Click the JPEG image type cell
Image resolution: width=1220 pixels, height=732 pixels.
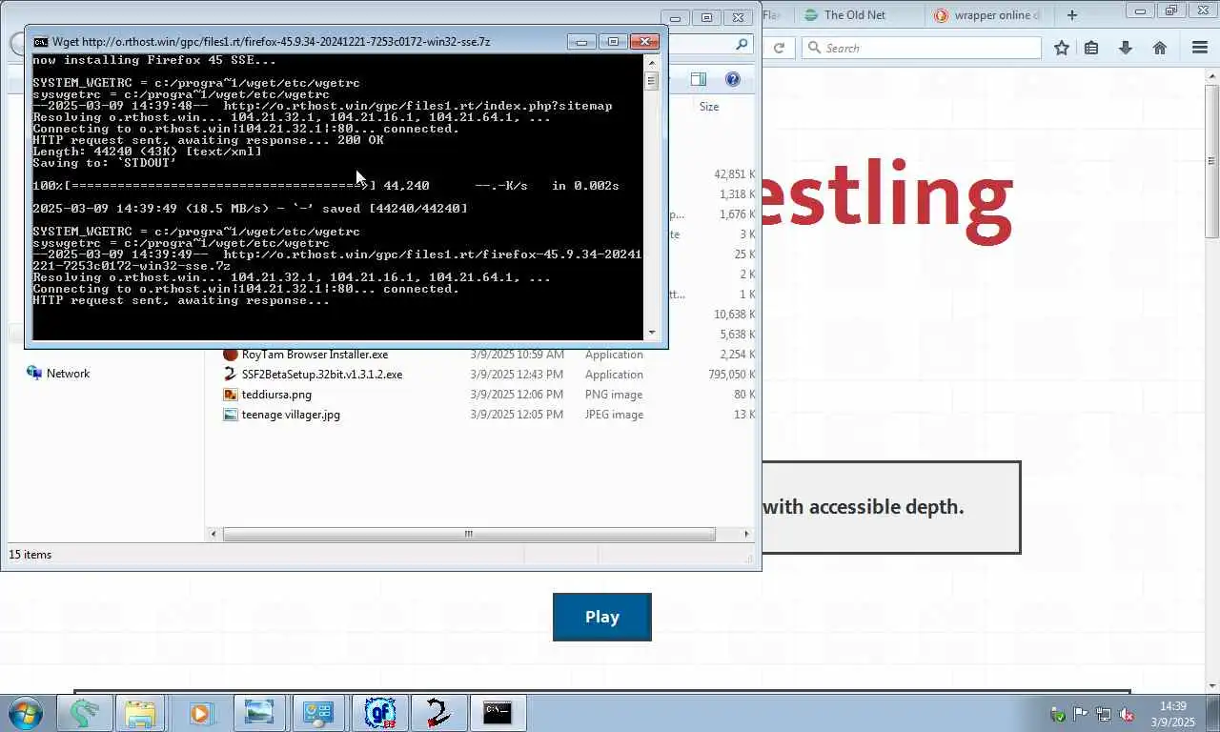tap(614, 415)
